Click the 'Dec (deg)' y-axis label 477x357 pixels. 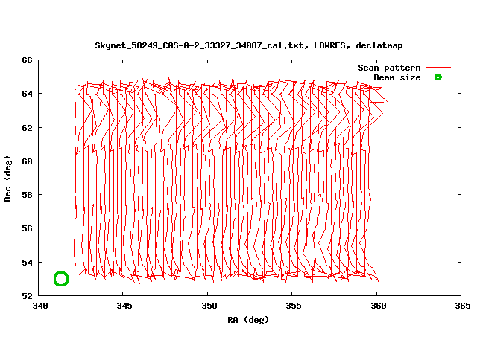tap(7, 178)
